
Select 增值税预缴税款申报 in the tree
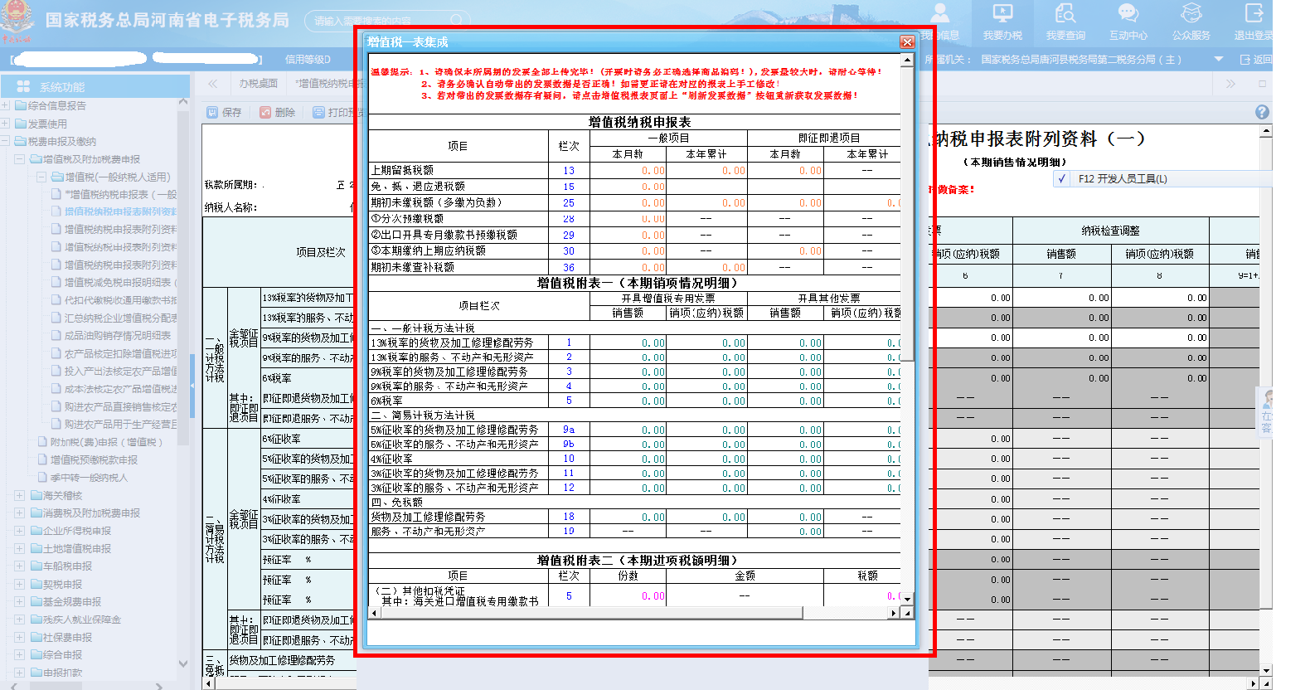tap(94, 459)
